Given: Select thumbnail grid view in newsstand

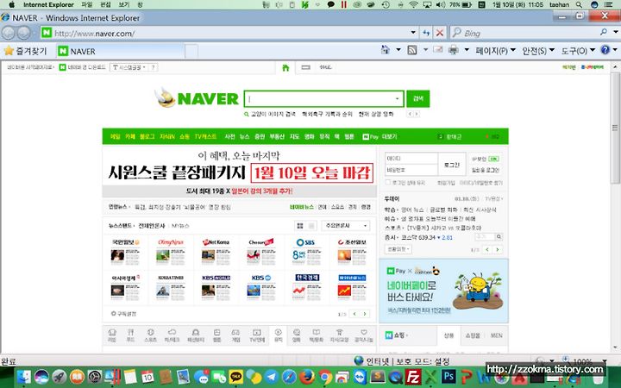Looking at the screenshot, I should click(300, 226).
